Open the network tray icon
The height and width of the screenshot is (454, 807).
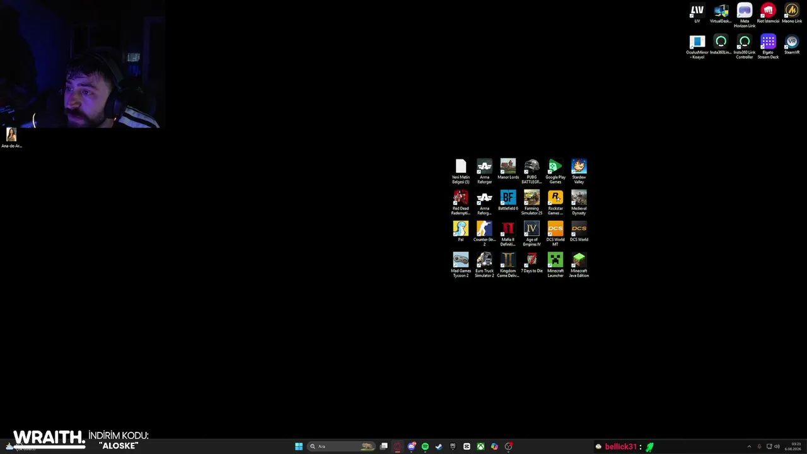[769, 446]
